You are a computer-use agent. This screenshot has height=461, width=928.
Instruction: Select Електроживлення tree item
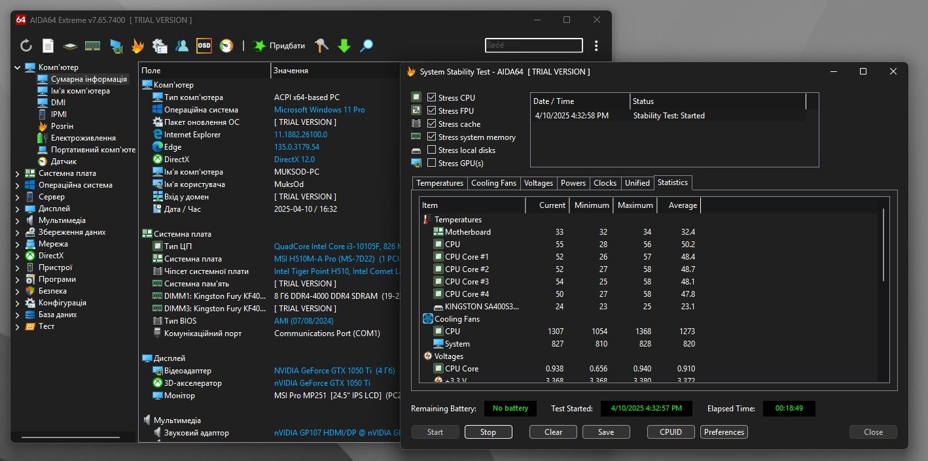[83, 138]
